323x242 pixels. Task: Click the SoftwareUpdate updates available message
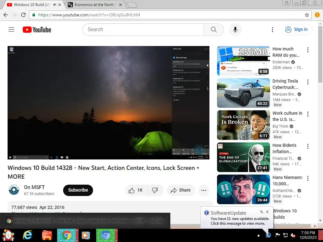(240, 221)
